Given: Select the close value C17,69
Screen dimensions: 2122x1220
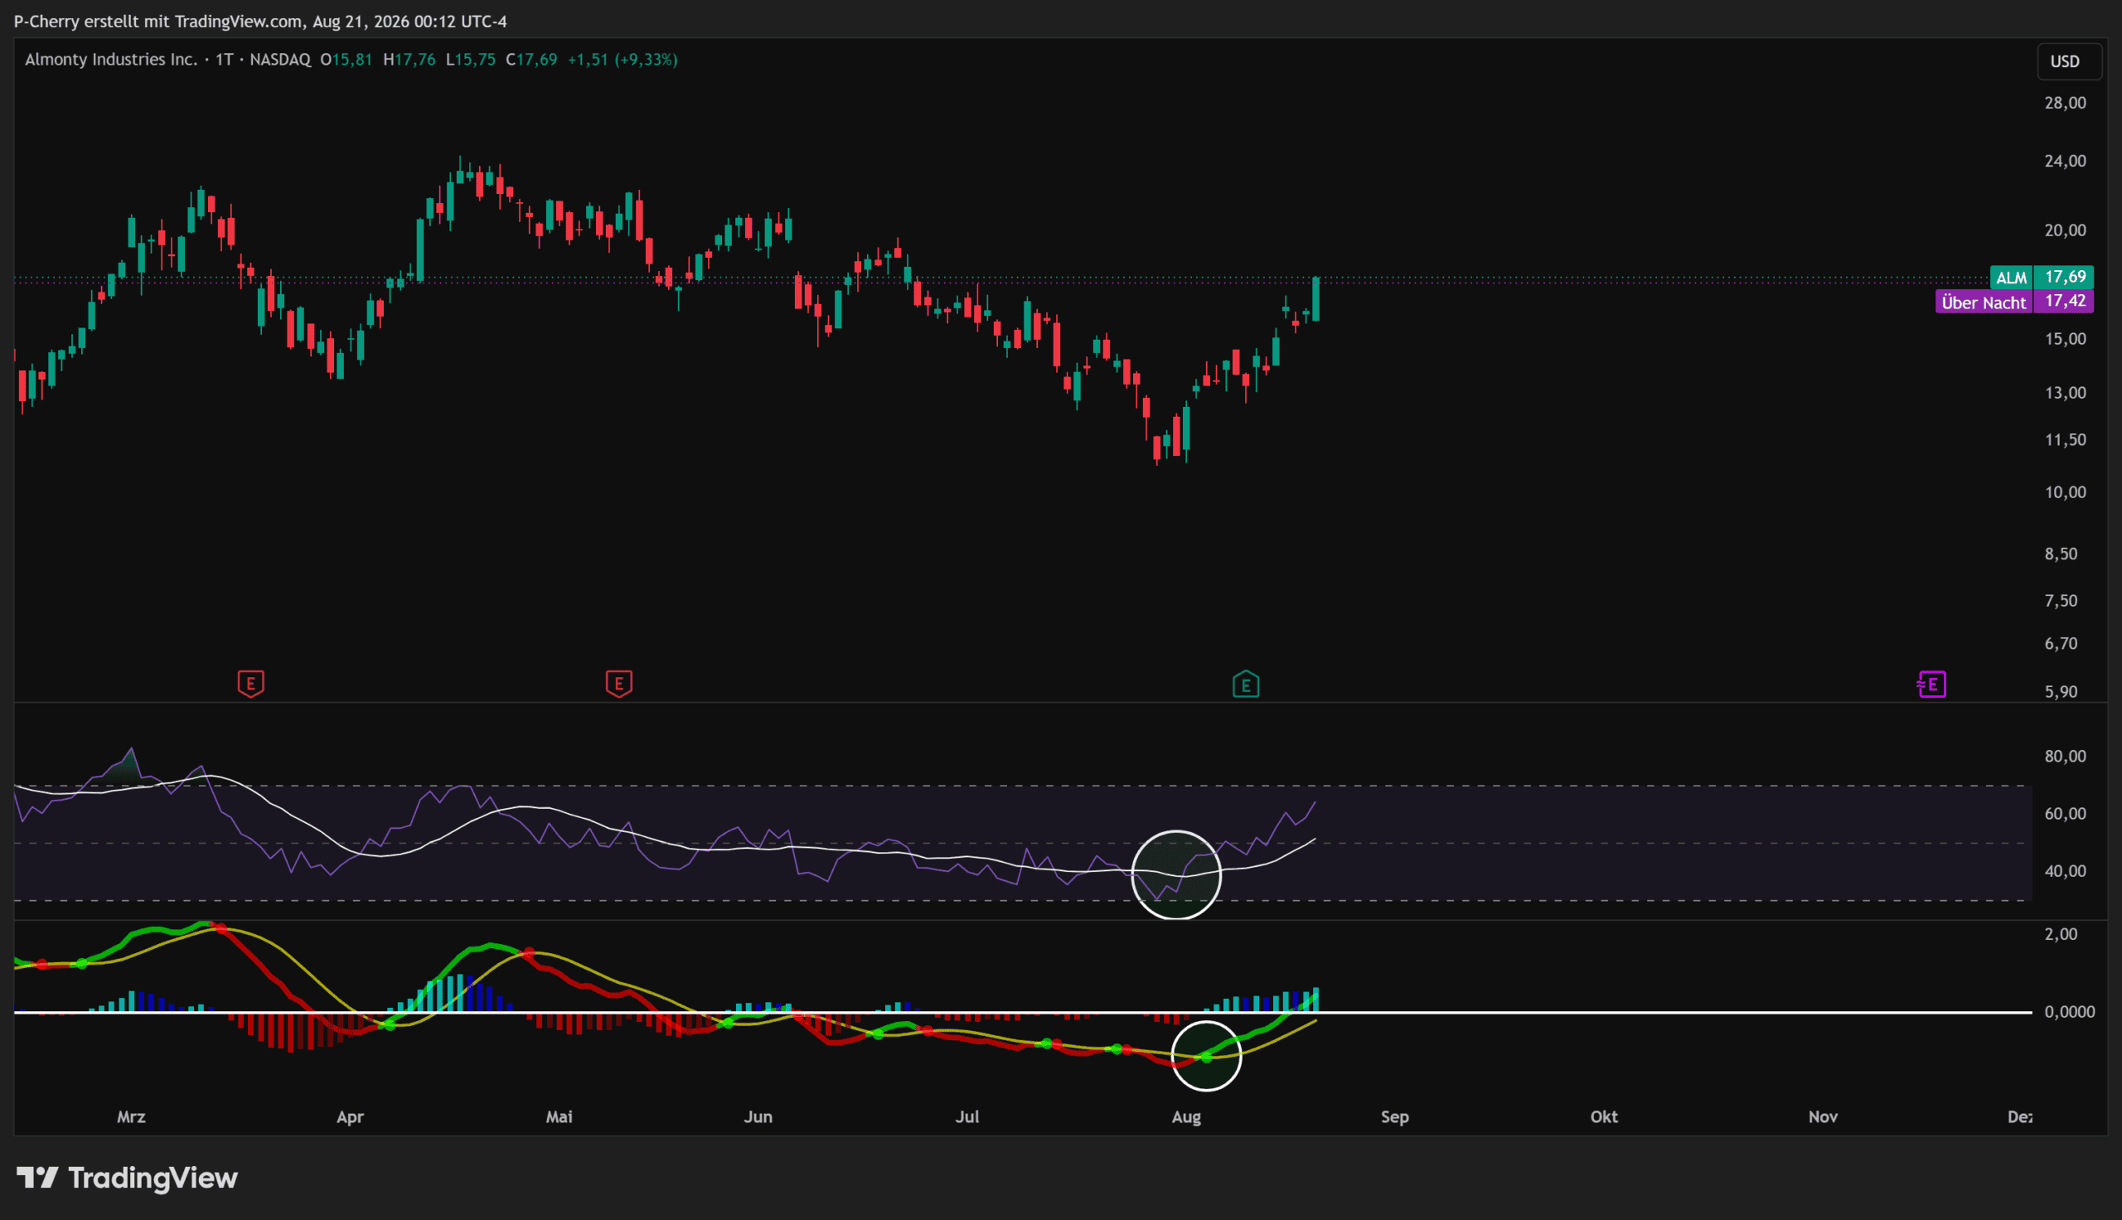Looking at the screenshot, I should click(532, 60).
